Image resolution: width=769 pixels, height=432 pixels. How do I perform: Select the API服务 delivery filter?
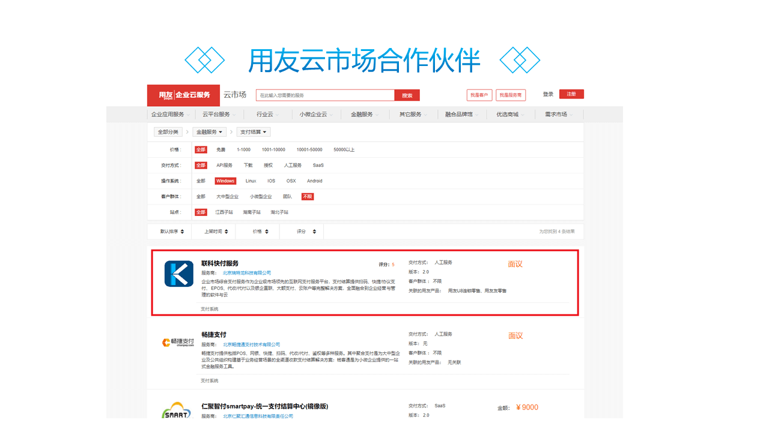pos(225,165)
